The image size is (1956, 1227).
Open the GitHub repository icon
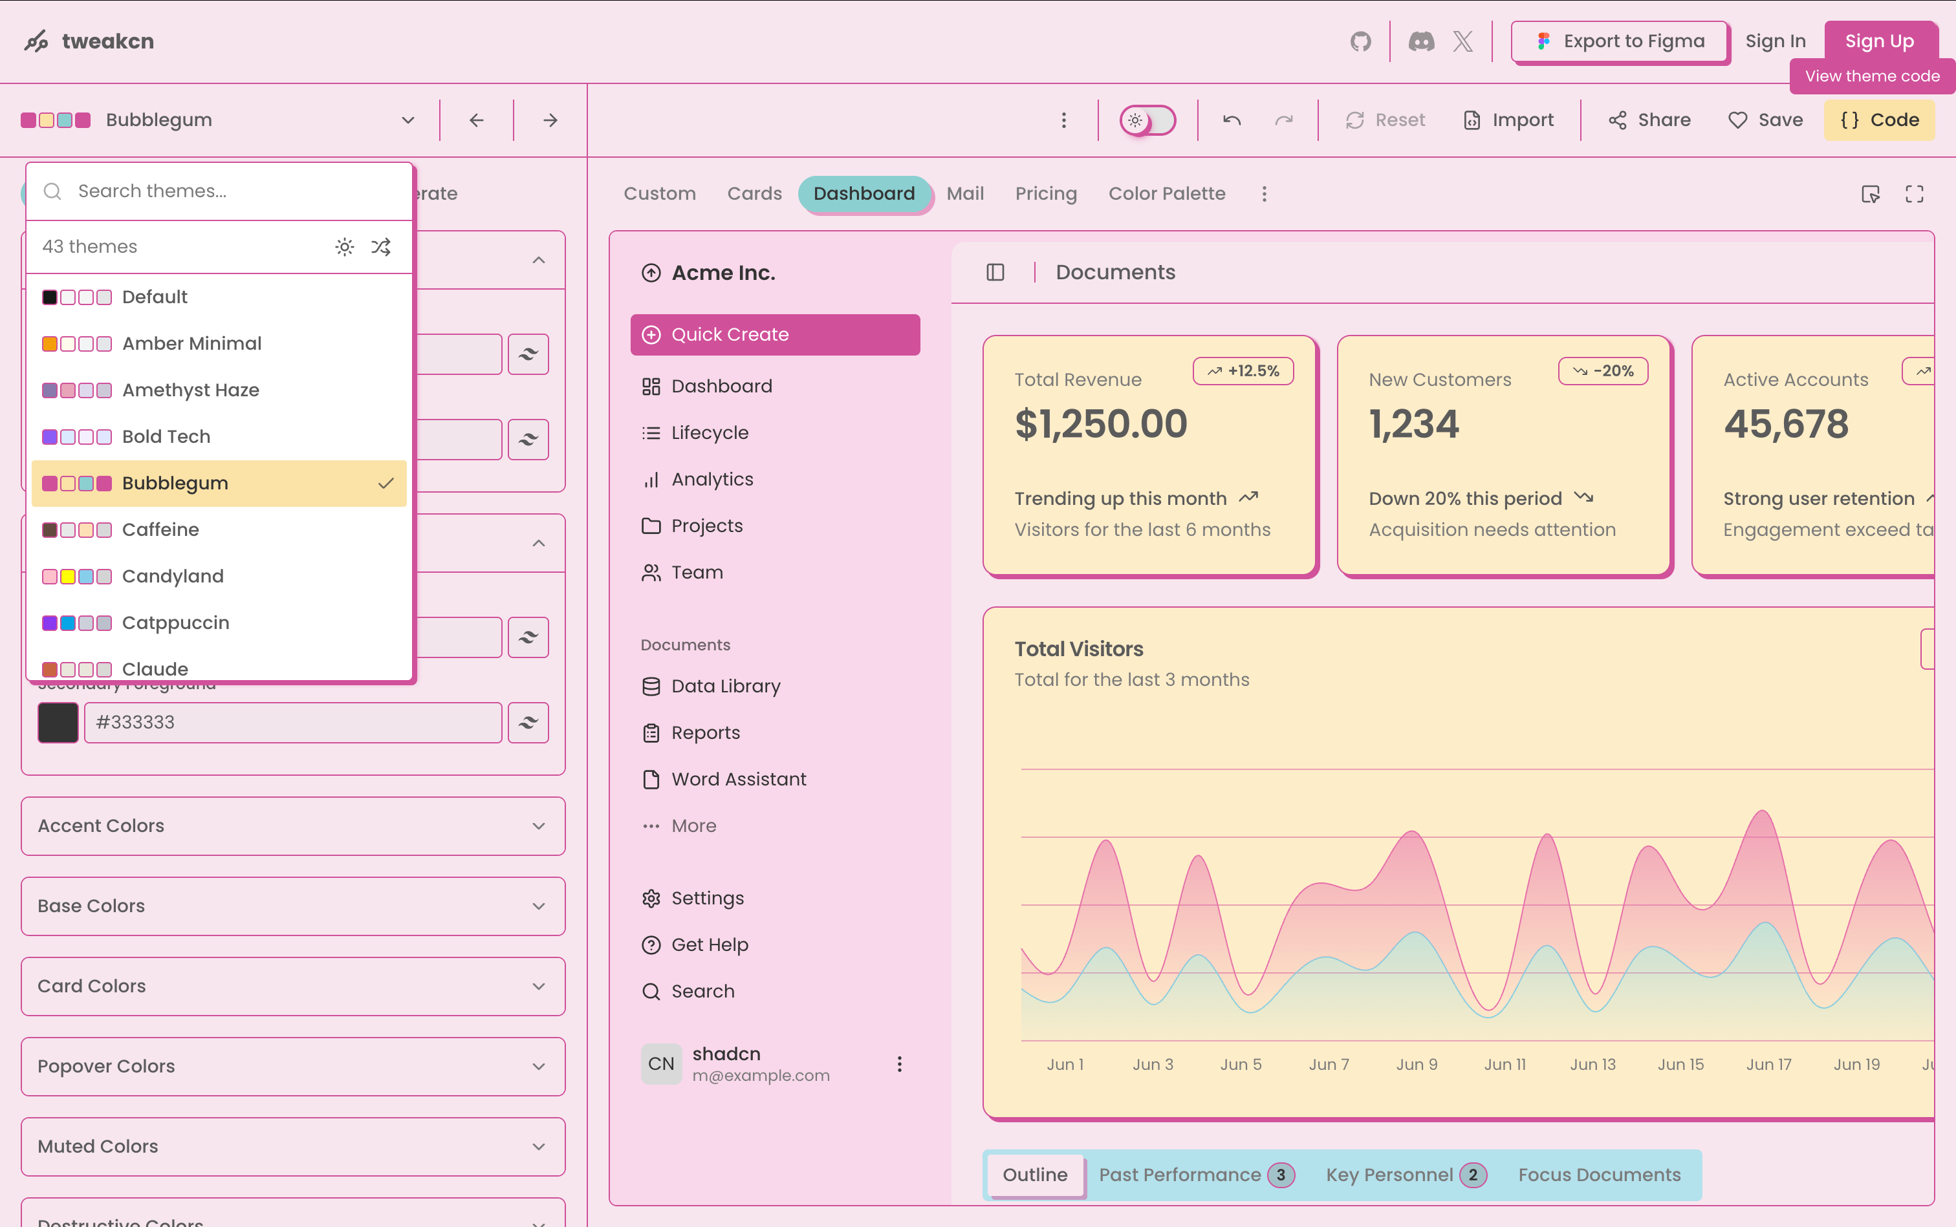coord(1360,41)
